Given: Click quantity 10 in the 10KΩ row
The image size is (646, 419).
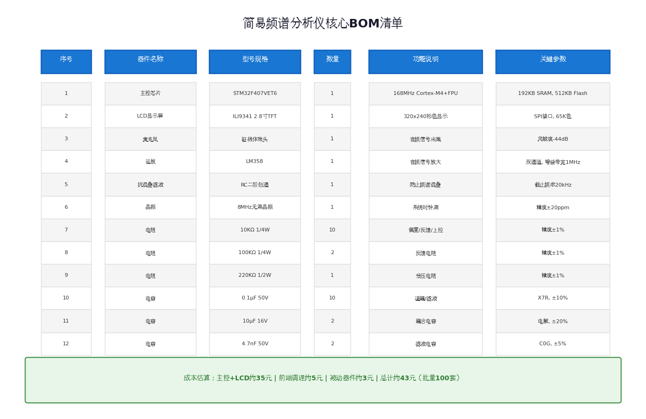Looking at the screenshot, I should coord(332,230).
